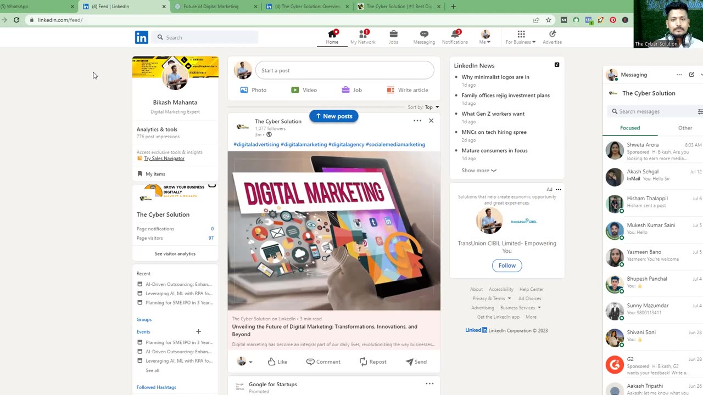This screenshot has height=395, width=703.
Task: Open Yasmeen Bano's conversation
Action: click(x=653, y=257)
